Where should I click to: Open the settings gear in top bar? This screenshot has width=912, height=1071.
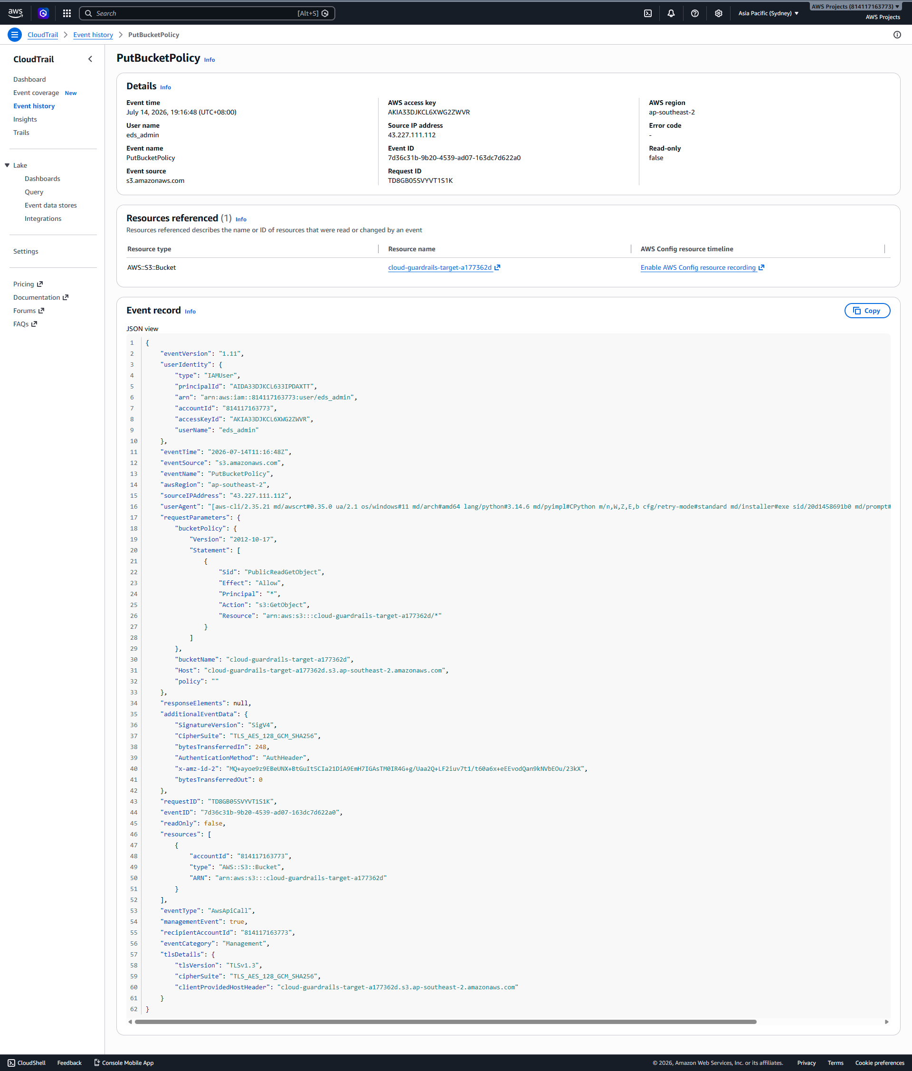pos(719,13)
